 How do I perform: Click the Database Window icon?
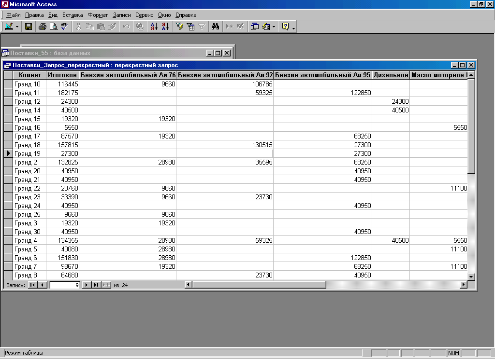click(254, 27)
